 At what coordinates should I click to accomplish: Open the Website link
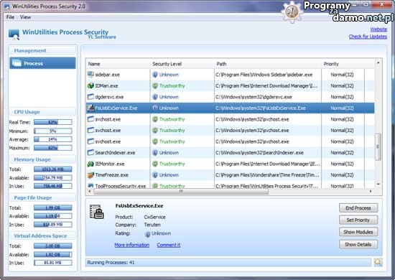click(x=378, y=29)
